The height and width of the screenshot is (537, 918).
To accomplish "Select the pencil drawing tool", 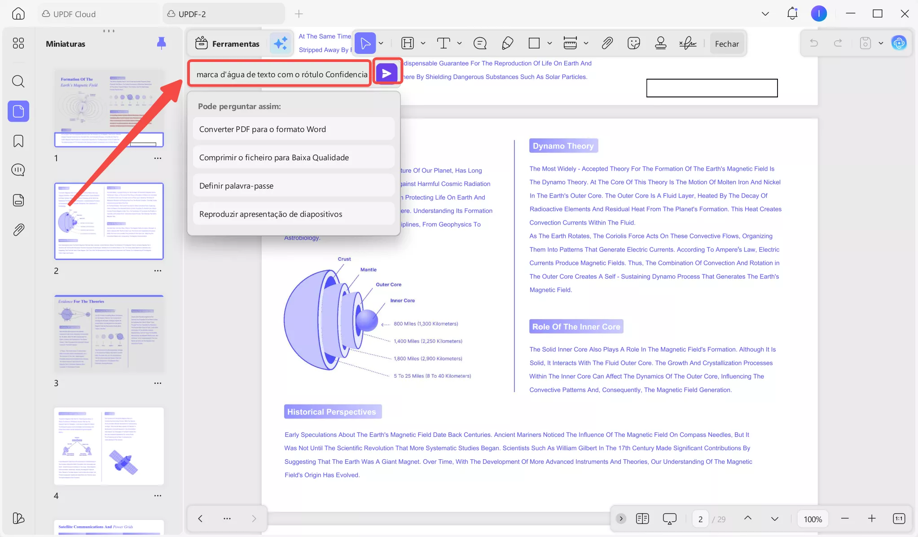I will (x=507, y=44).
